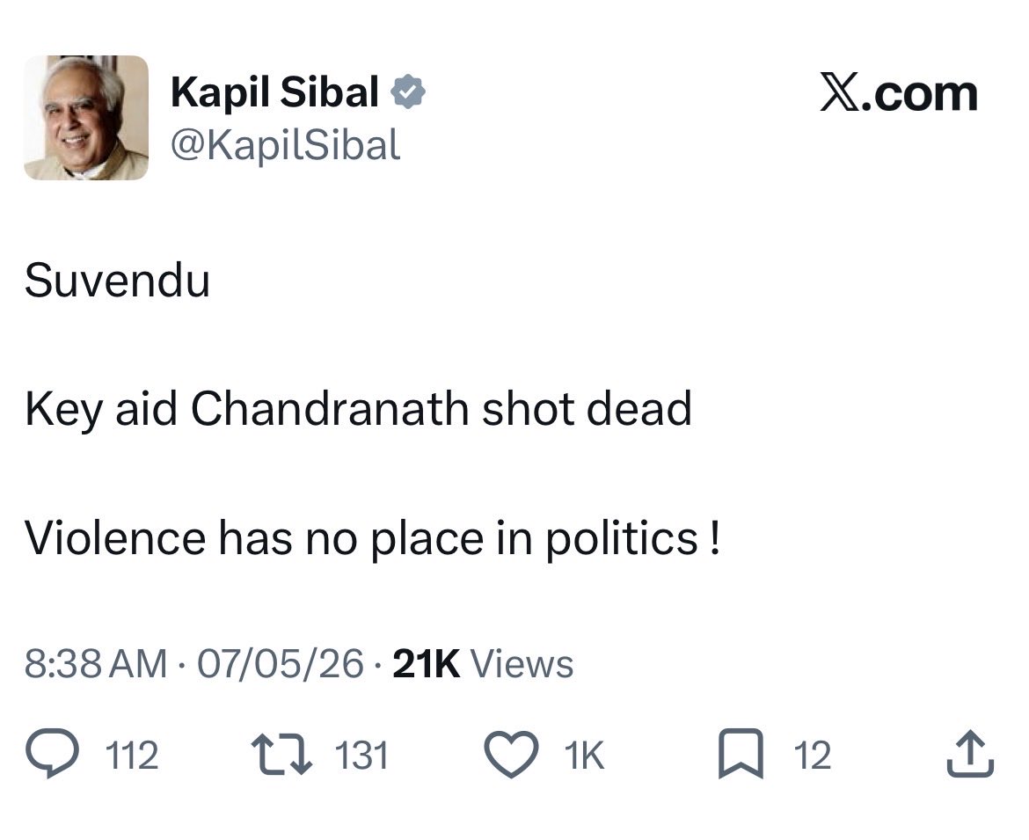Select the word Suvendu in tweet

[x=118, y=281]
